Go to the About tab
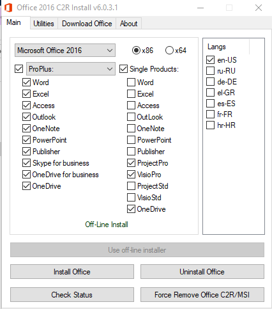 click(x=128, y=24)
